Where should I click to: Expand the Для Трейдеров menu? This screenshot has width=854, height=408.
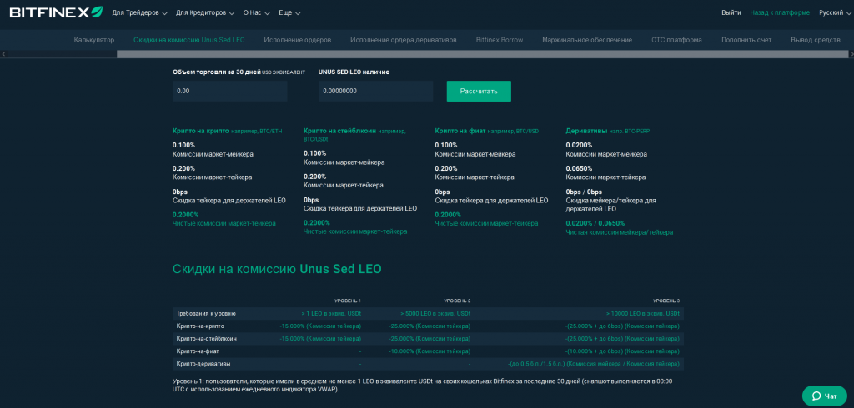coord(140,12)
